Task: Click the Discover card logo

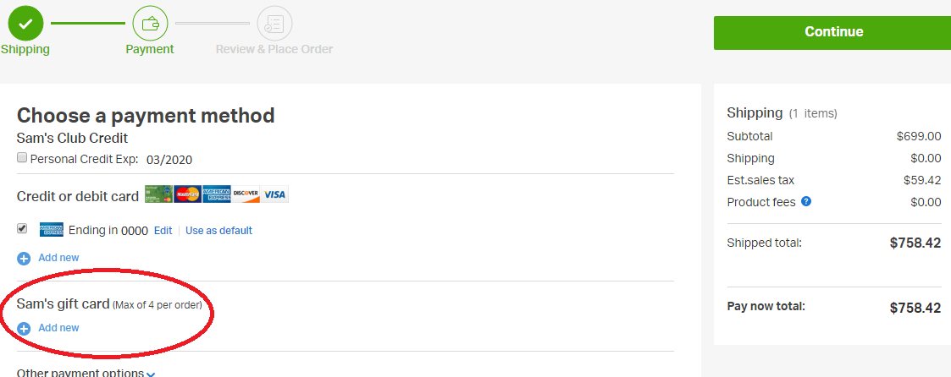Action: pyautogui.click(x=246, y=195)
